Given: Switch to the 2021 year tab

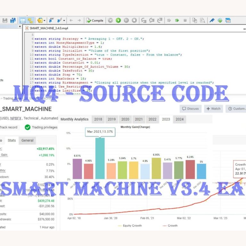Looking at the screenshot, I should [x=139, y=119].
